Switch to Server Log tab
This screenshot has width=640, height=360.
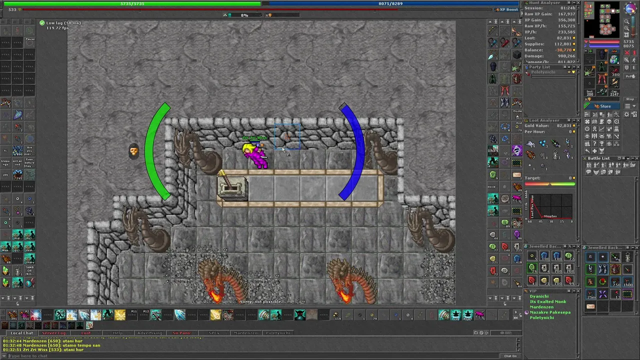point(53,332)
